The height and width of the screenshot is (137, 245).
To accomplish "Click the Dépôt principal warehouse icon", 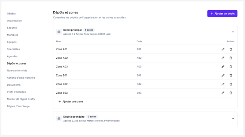I will pyautogui.click(x=59, y=32).
